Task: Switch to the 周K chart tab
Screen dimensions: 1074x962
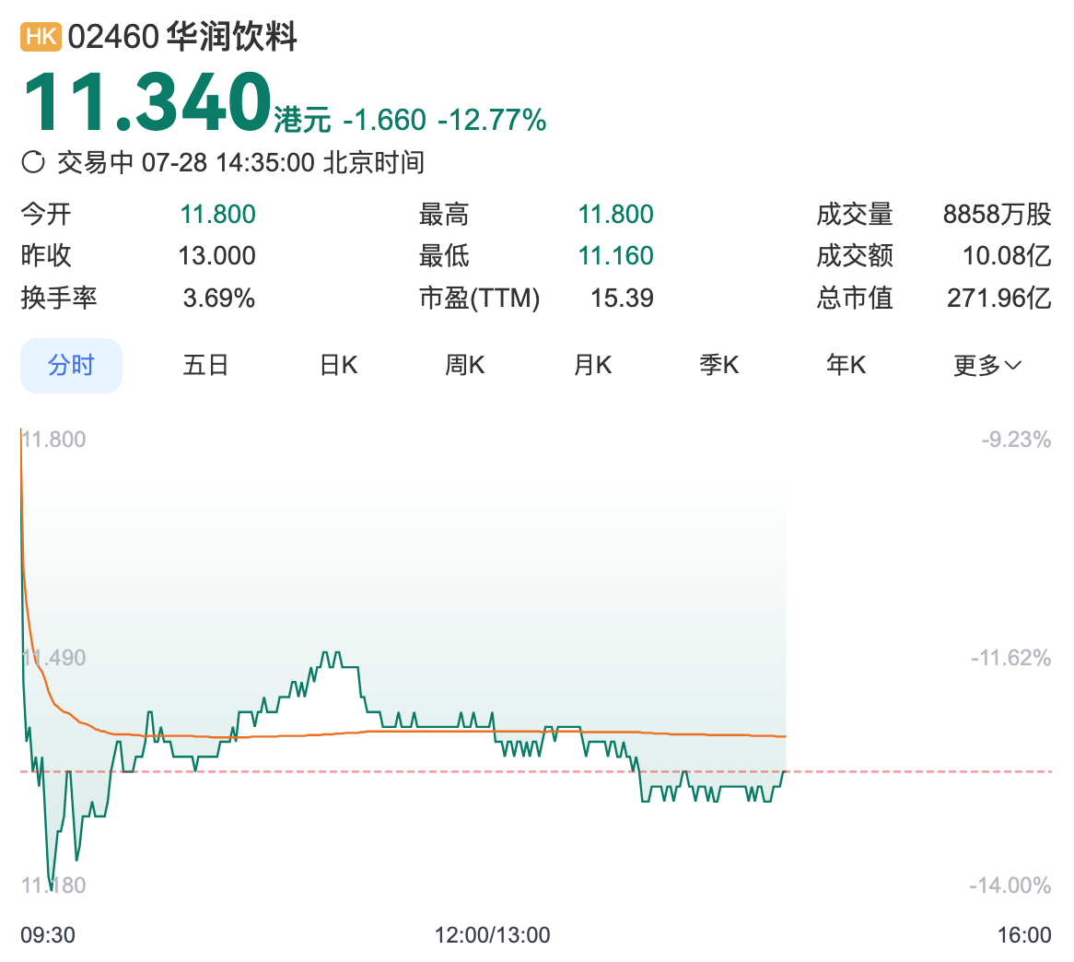Action: coord(464,365)
